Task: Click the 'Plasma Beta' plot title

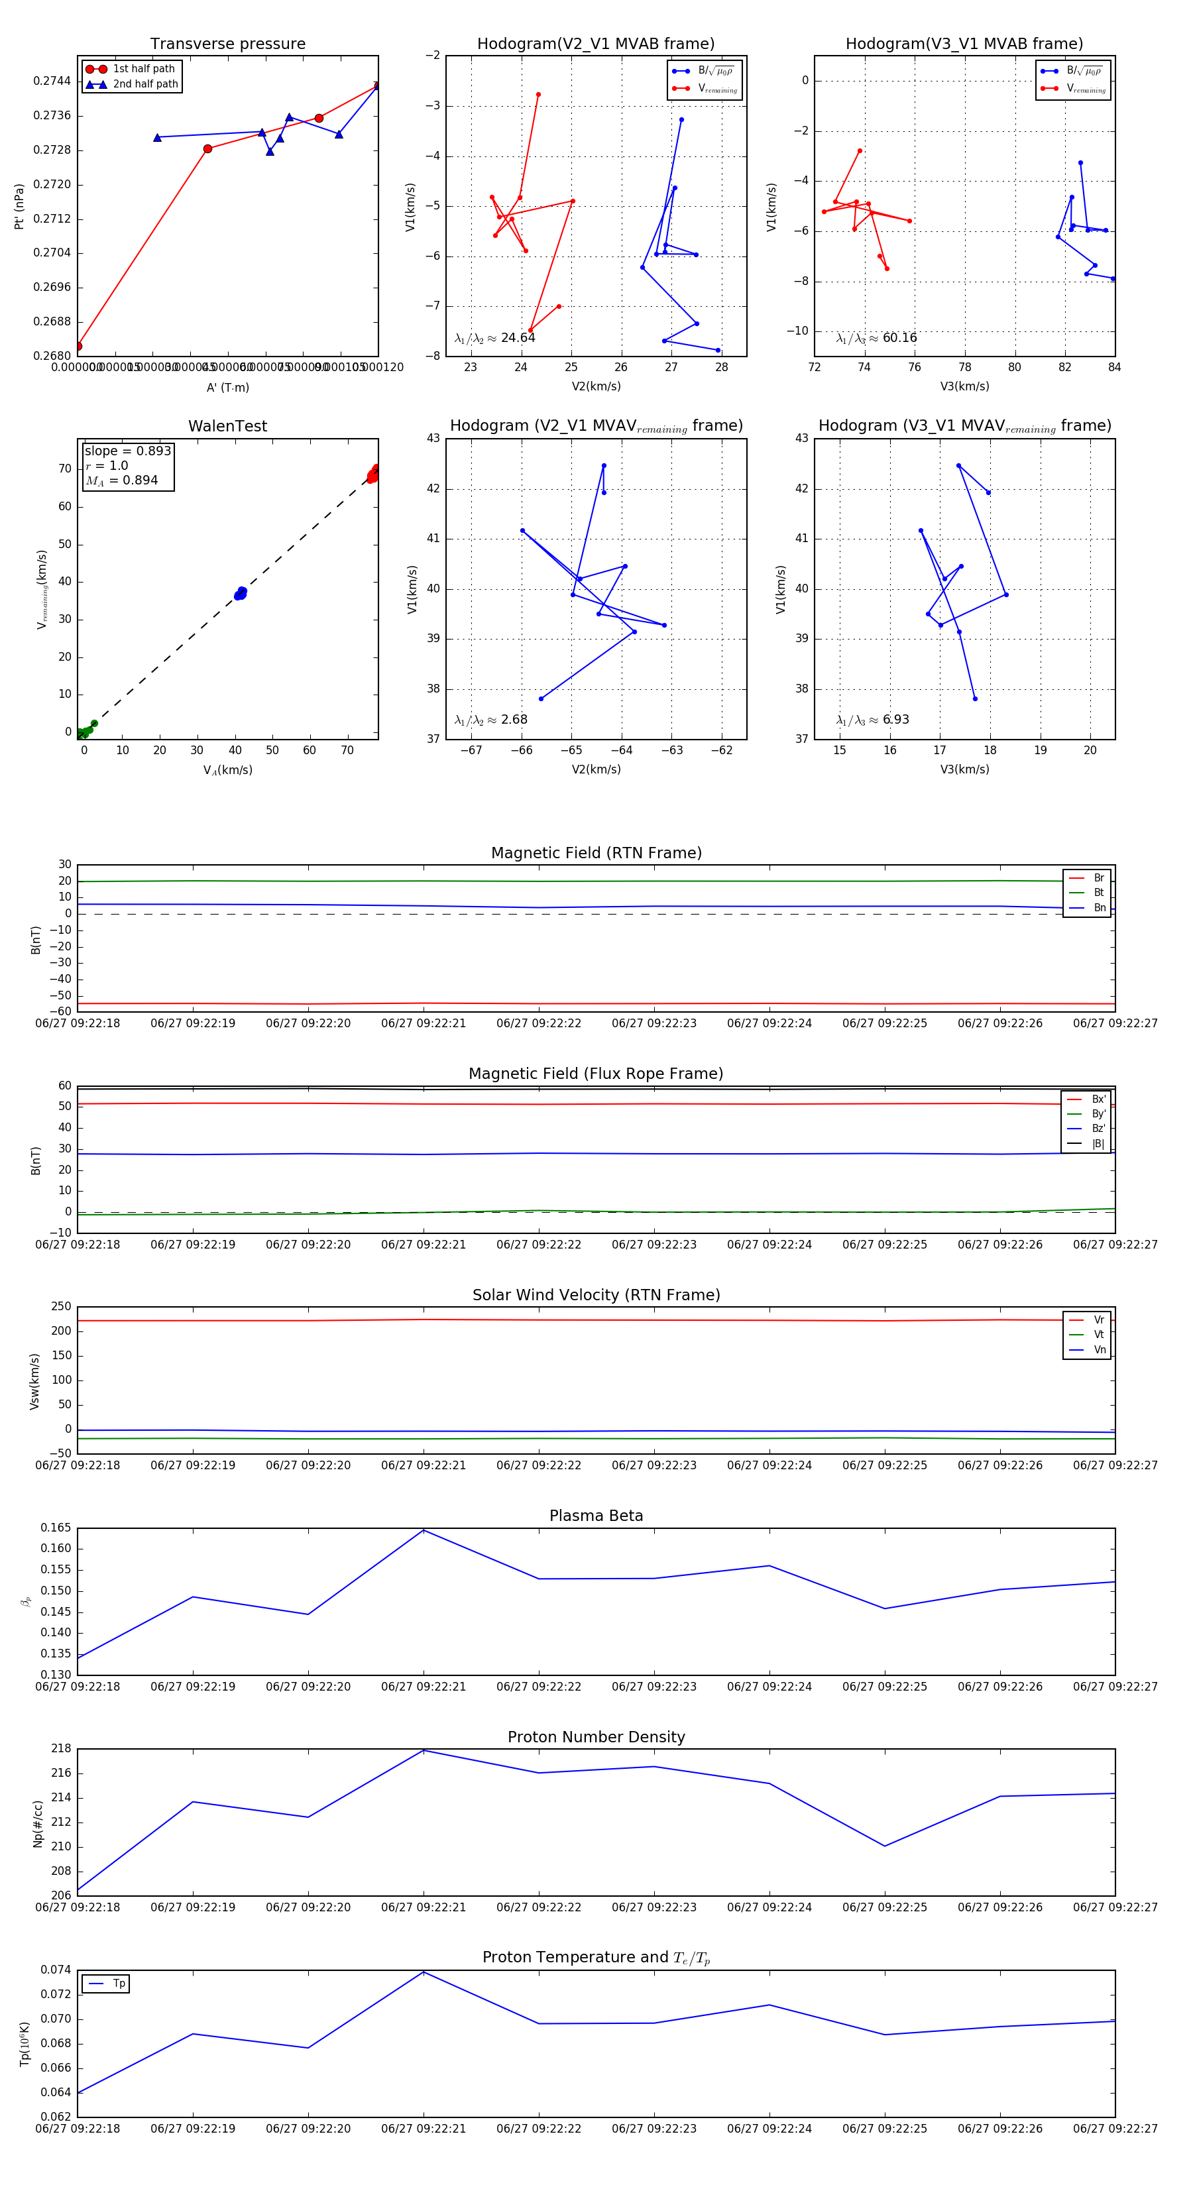Action: click(x=596, y=1516)
